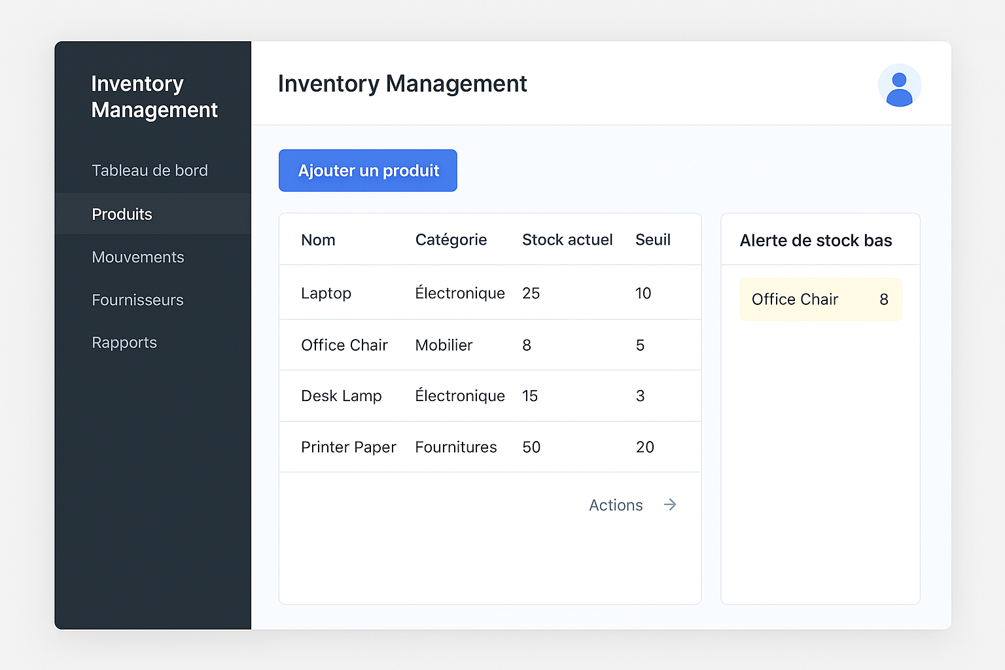This screenshot has height=670, width=1005.
Task: Open the Fournisseurs sidebar section
Action: tap(138, 300)
